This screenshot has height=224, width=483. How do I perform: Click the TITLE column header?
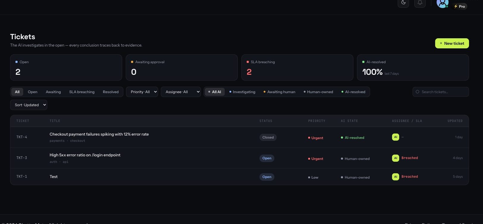[x=55, y=121]
